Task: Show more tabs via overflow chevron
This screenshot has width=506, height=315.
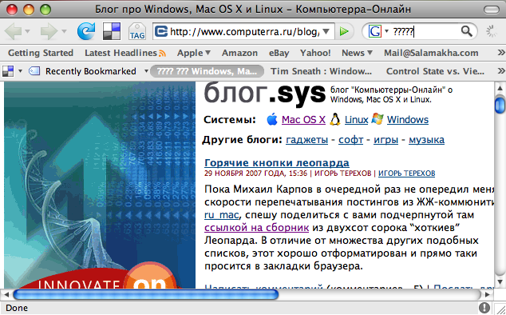Action: [501, 71]
